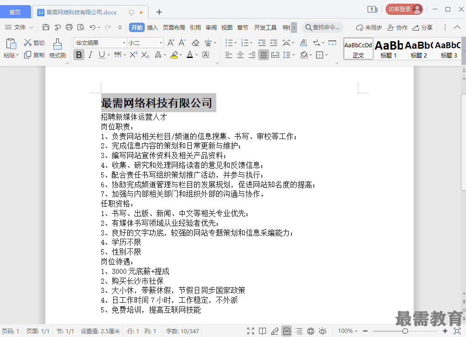The image size is (466, 337).
Task: Click the fullscreen icon in status bar
Action: coord(251,331)
